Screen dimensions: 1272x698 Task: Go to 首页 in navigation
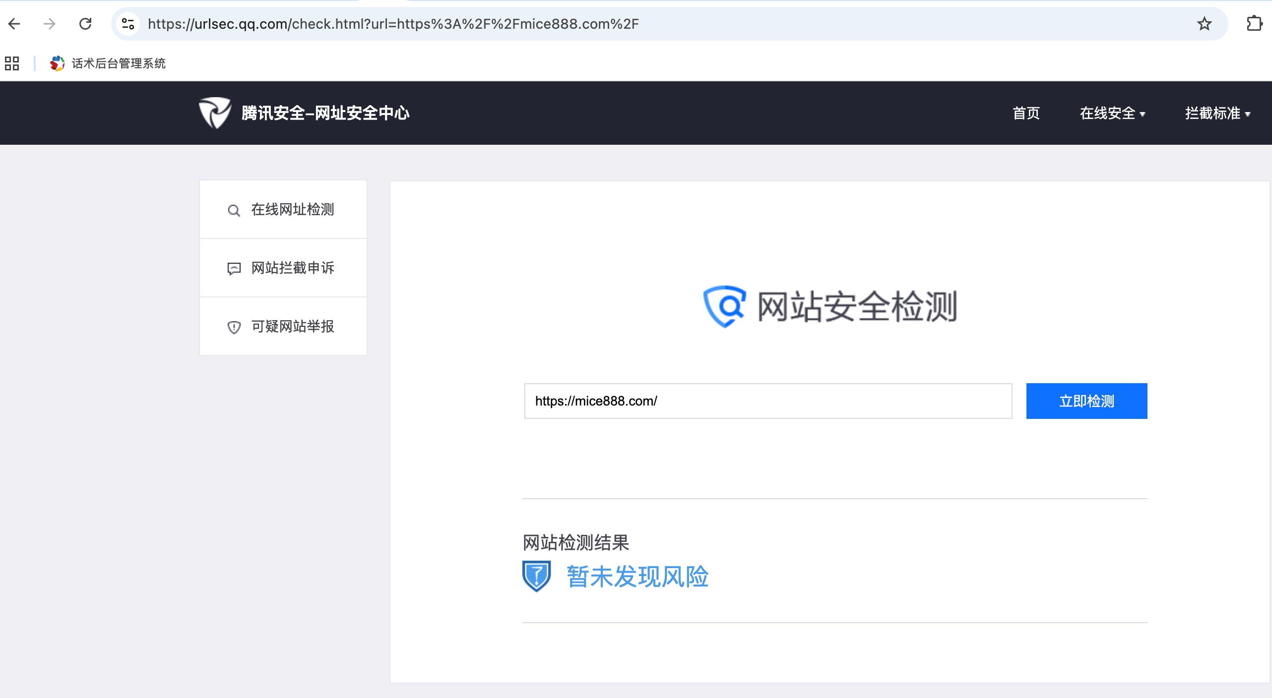[x=1026, y=114]
